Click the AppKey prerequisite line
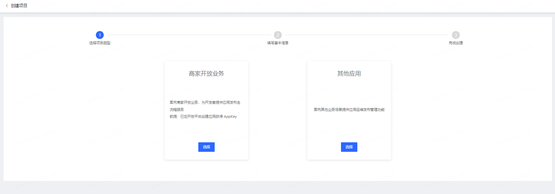 (203, 116)
